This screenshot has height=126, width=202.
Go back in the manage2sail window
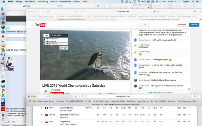point(39,97)
